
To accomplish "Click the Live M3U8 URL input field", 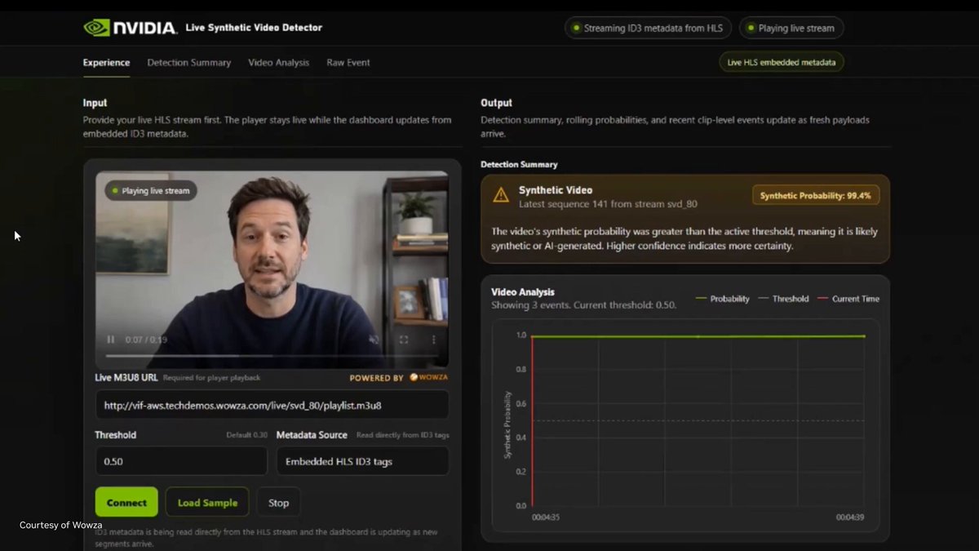I will [x=272, y=405].
